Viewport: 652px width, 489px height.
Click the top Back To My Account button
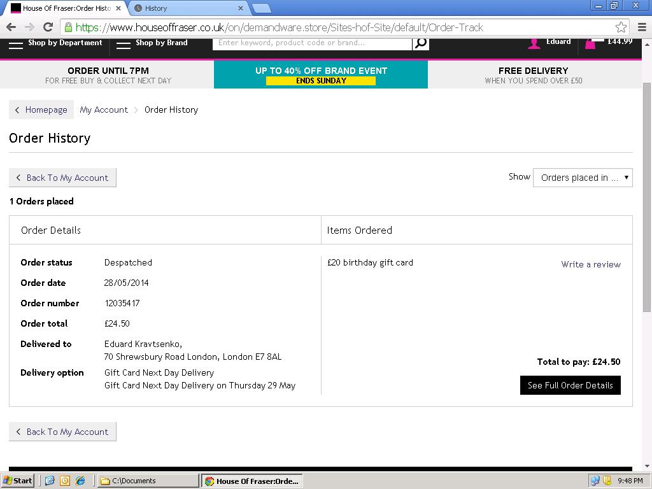62,178
